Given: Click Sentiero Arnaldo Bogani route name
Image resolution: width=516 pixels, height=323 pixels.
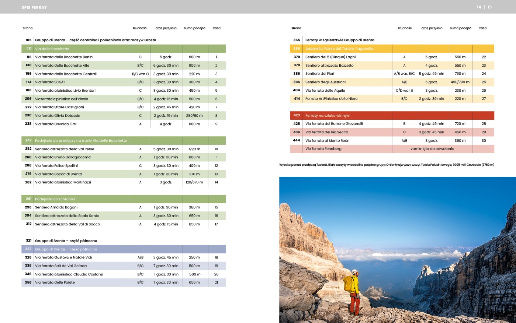Looking at the screenshot, I should click(56, 207).
